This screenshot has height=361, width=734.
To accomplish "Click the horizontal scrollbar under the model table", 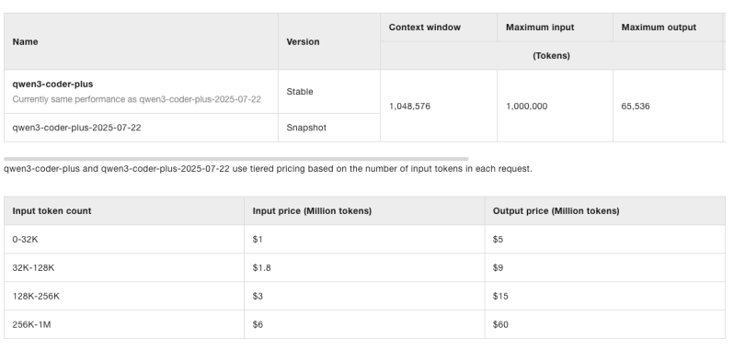I will 236,159.
